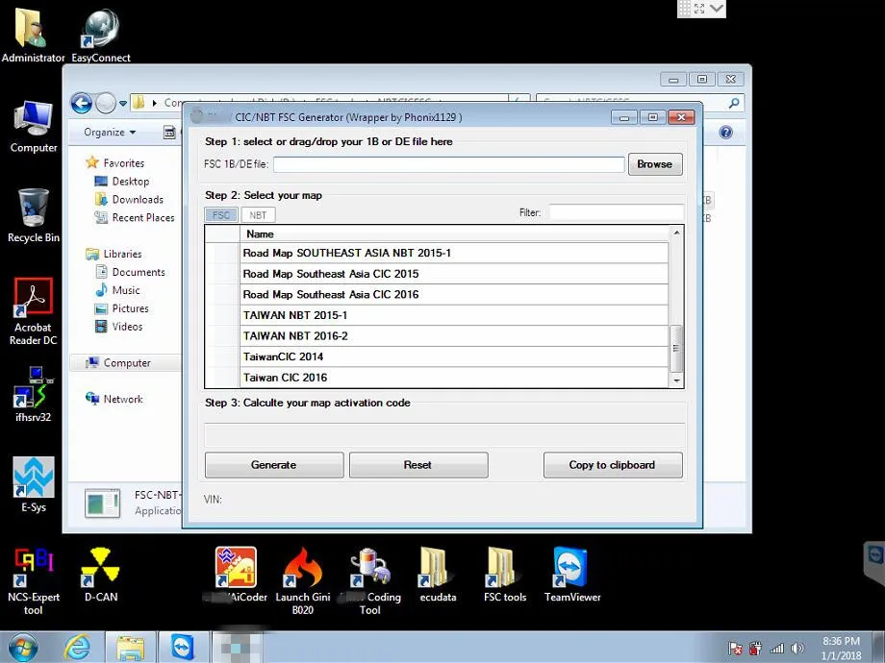Open the Administrator desktop folder icon

pos(32,35)
